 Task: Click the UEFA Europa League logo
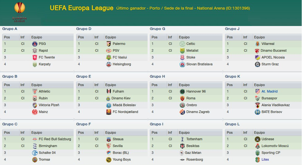tap(20, 12)
